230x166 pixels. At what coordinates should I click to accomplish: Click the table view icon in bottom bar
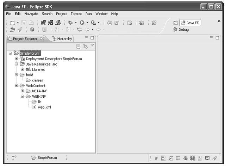[x=178, y=158]
